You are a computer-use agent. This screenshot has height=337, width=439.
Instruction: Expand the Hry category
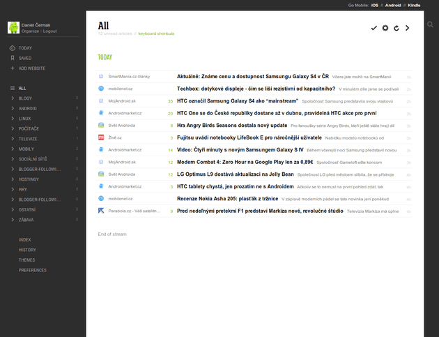pyautogui.click(x=13, y=189)
